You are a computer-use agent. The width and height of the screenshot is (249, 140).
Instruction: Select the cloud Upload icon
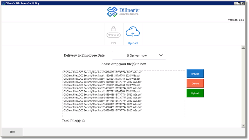(x=133, y=32)
